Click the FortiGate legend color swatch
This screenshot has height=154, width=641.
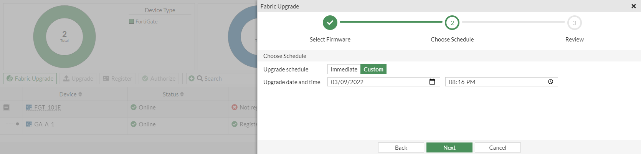(x=132, y=22)
